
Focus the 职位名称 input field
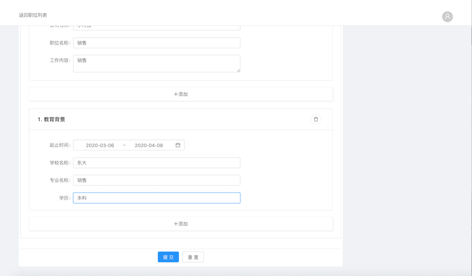(x=157, y=43)
